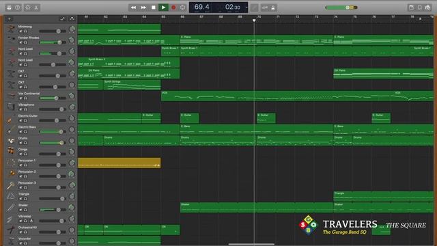This screenshot has height=246, width=437.
Task: Show the Smart Controls
Action: coord(28,8)
